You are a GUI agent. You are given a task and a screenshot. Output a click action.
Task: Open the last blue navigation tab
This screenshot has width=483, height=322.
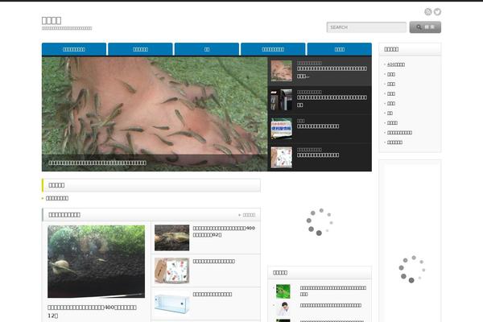[x=340, y=49]
